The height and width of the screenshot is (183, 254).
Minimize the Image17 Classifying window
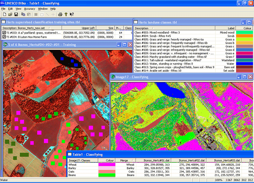[239, 77]
